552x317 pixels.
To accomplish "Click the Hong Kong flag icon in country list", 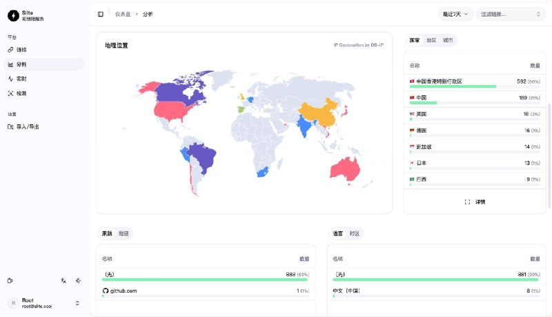I will [x=412, y=81].
